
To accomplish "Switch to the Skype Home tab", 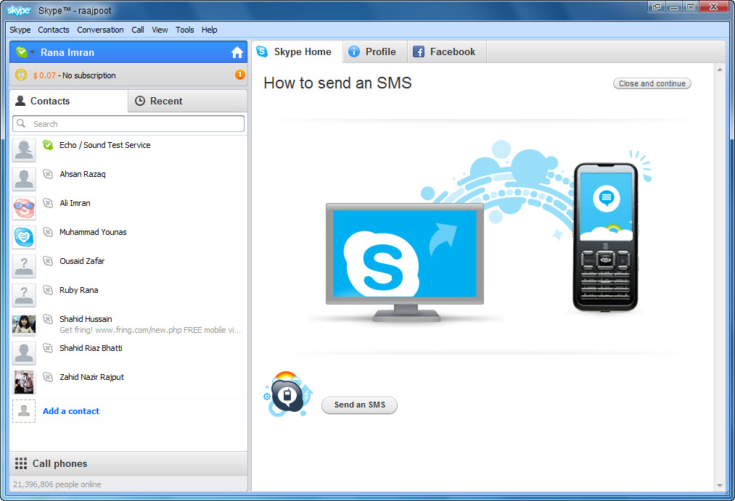I will (x=296, y=51).
